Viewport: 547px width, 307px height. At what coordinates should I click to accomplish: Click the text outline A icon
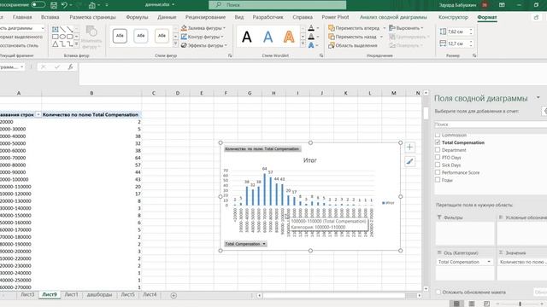pyautogui.click(x=311, y=37)
